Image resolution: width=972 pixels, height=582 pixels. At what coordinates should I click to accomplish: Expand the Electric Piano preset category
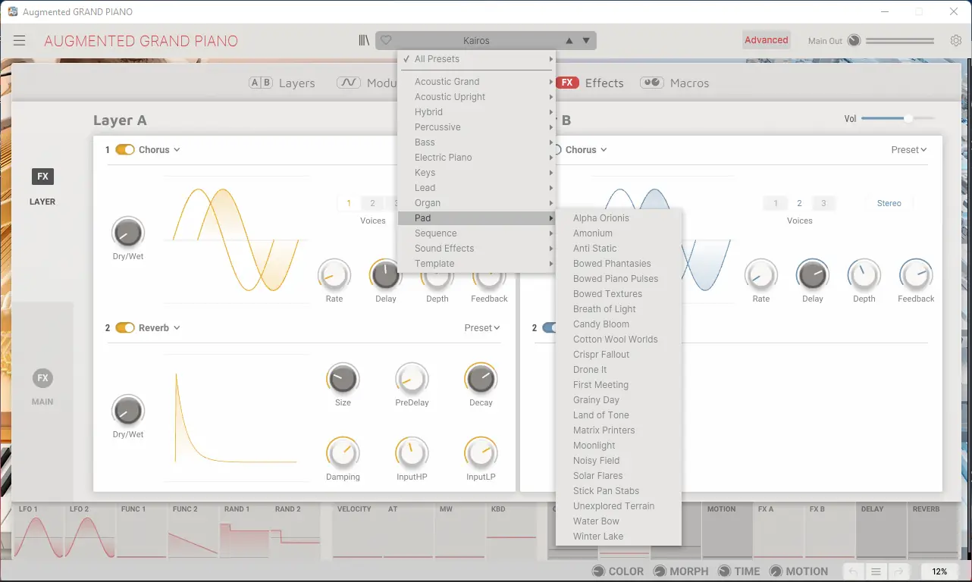tap(477, 158)
